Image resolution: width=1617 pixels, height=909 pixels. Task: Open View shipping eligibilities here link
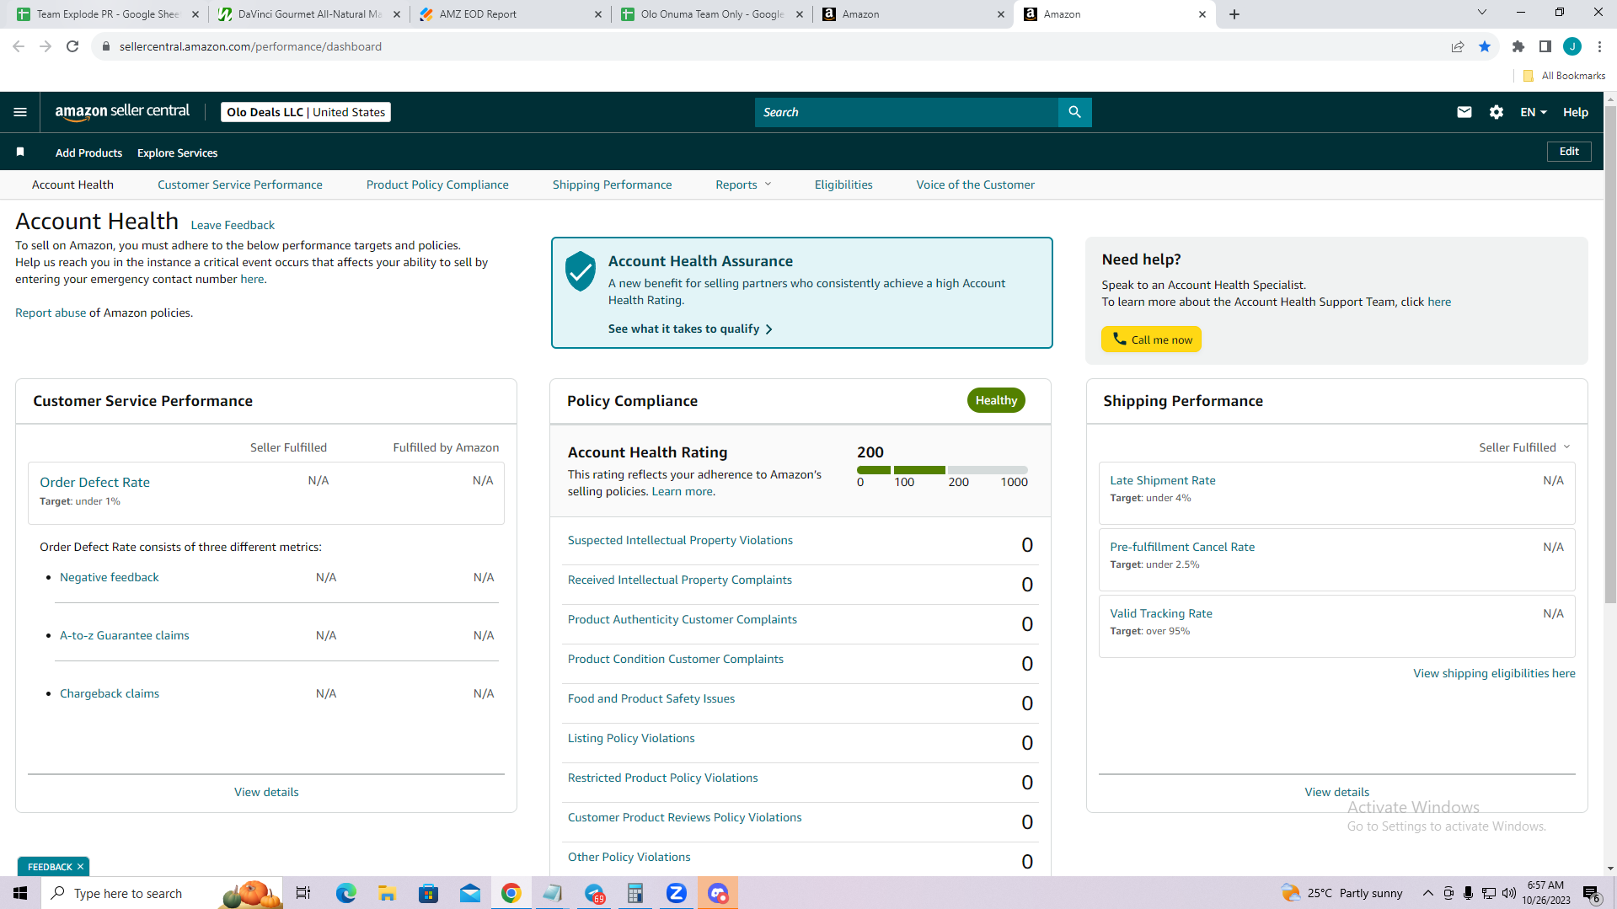coord(1494,673)
